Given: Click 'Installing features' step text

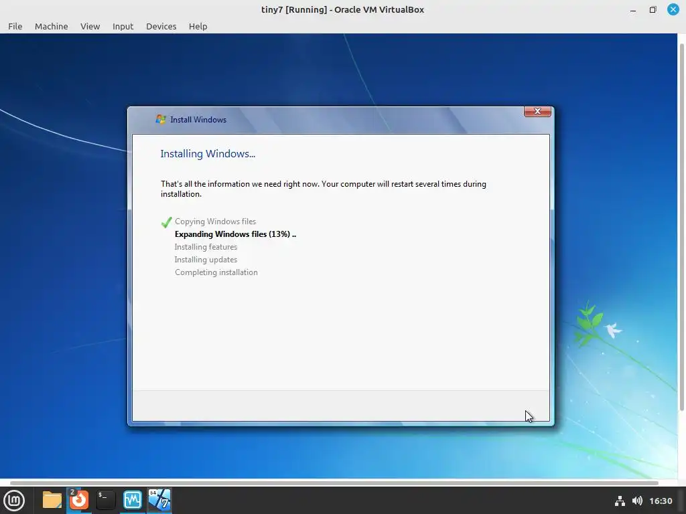Looking at the screenshot, I should (x=206, y=247).
